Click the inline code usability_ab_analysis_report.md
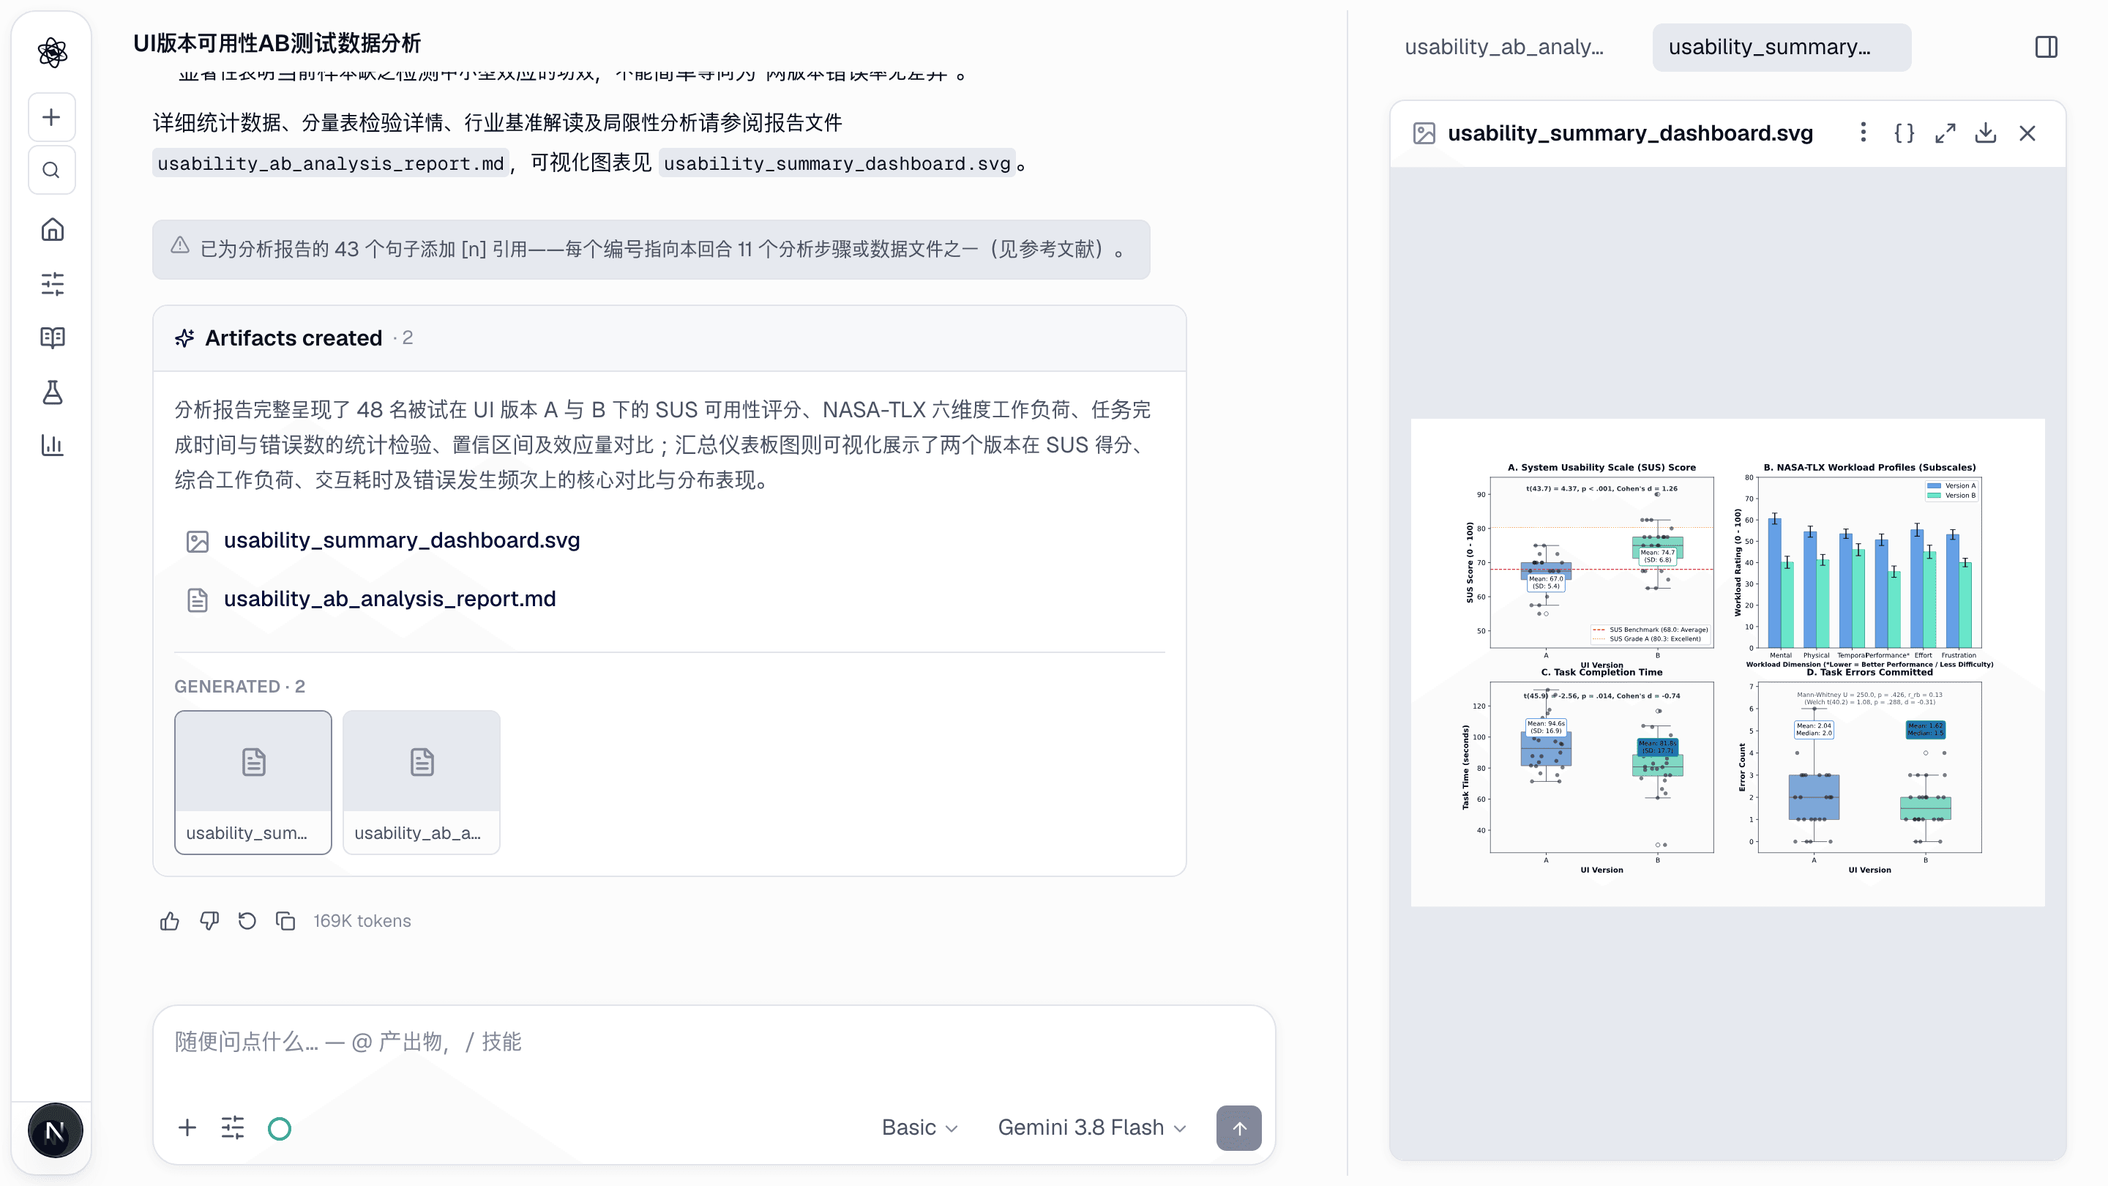 tap(331, 164)
